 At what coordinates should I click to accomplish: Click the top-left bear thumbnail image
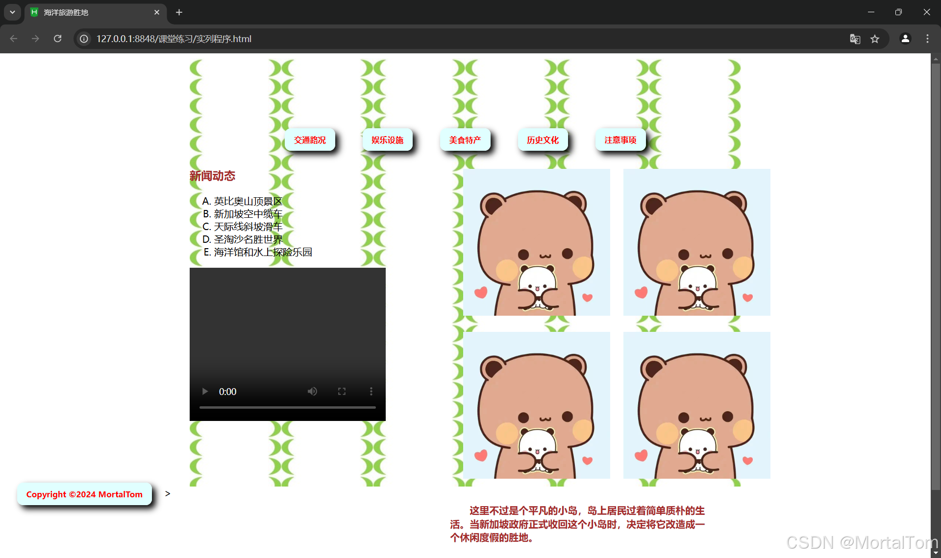click(537, 242)
